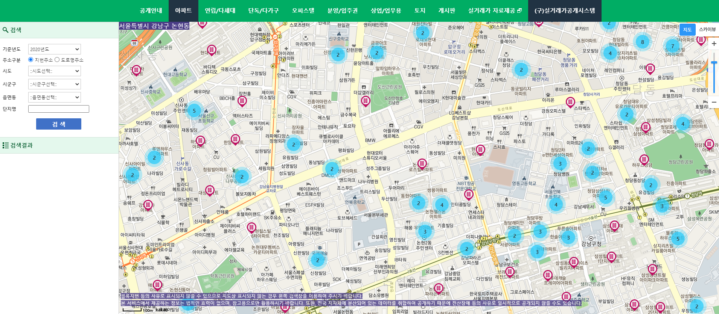Click the cluster marker numbered 8
Image resolution: width=719 pixels, height=314 pixels.
(643, 42)
